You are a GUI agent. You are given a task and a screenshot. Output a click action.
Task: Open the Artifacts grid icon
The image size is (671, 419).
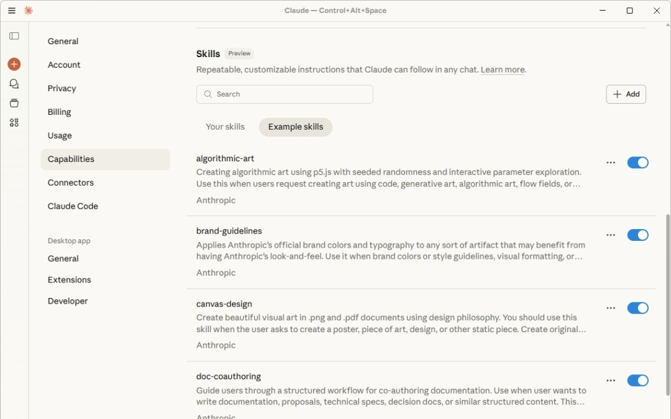coord(14,123)
